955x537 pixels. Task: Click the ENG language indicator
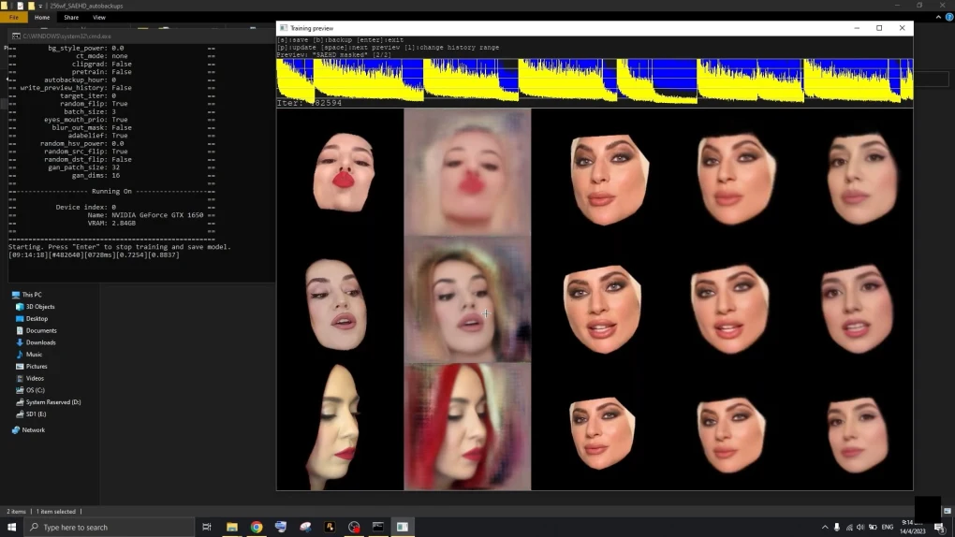888,527
